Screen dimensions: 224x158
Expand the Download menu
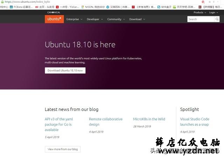(137, 19)
